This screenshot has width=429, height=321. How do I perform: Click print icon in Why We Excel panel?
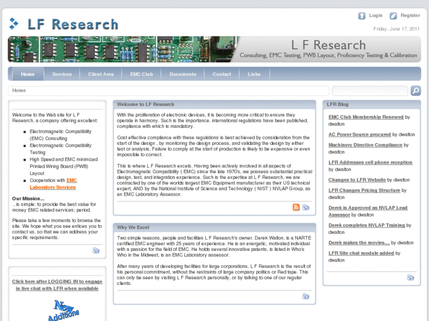tap(306, 296)
